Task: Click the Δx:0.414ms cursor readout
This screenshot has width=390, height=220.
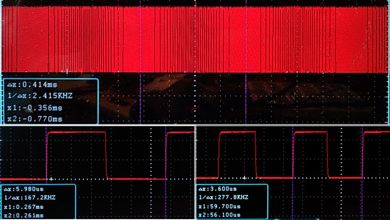Action: (30, 84)
